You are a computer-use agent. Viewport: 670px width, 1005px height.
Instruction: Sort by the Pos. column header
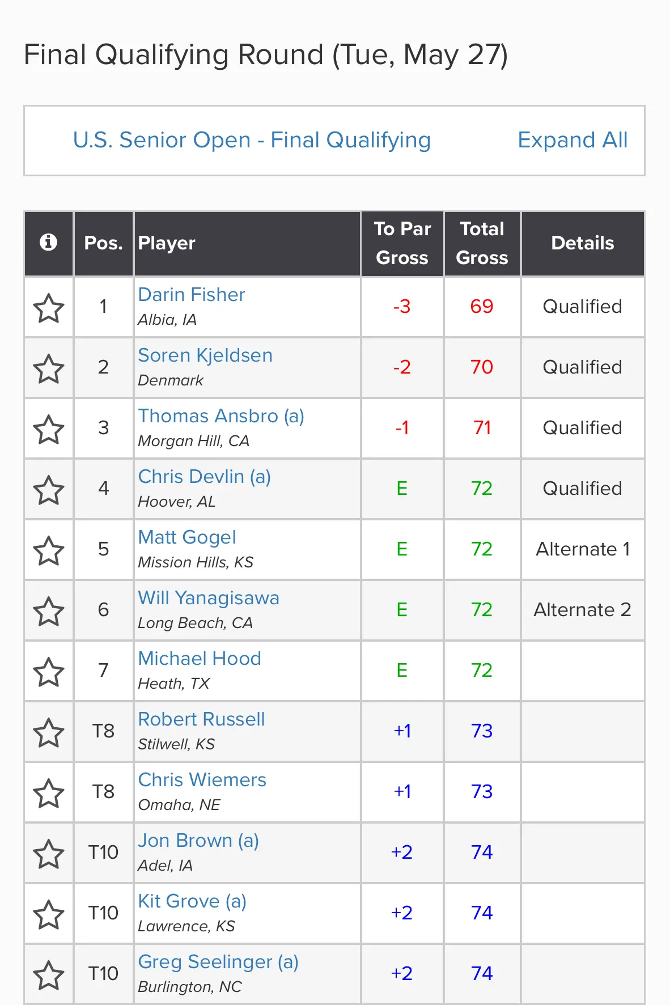pyautogui.click(x=103, y=243)
